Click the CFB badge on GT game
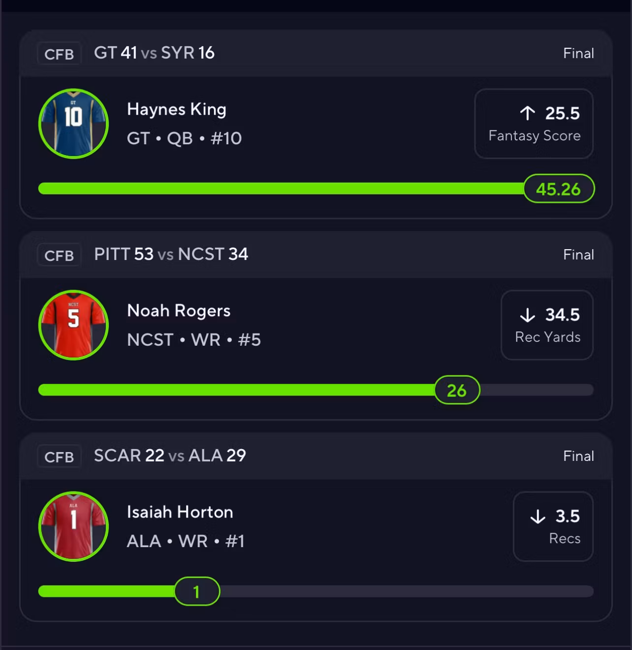 pos(59,54)
